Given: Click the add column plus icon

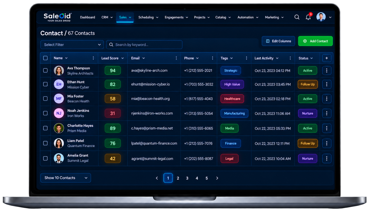Looking at the screenshot, I should coord(327,58).
